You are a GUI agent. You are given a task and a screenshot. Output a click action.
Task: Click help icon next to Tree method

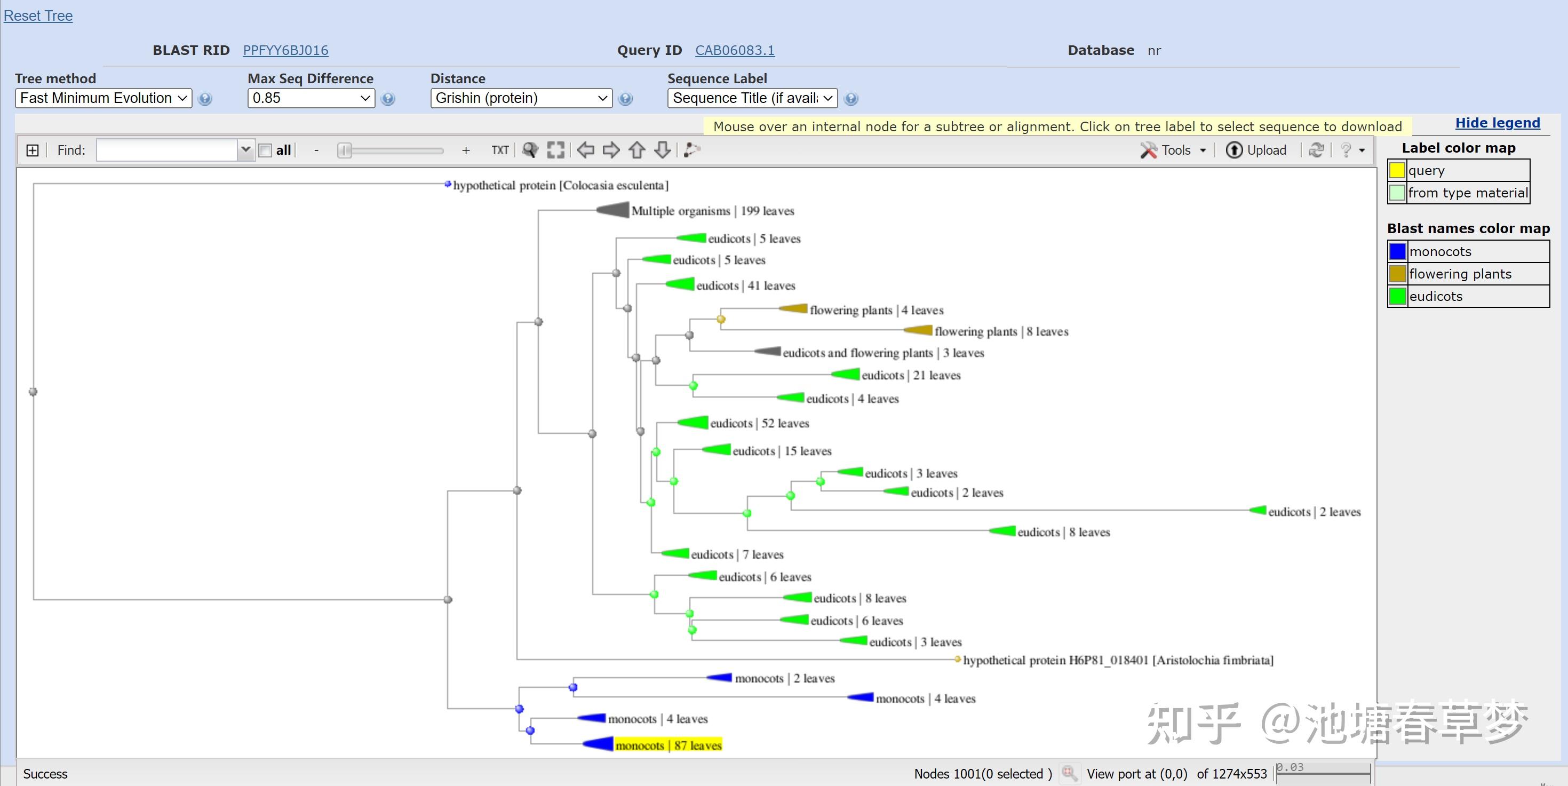tap(205, 99)
